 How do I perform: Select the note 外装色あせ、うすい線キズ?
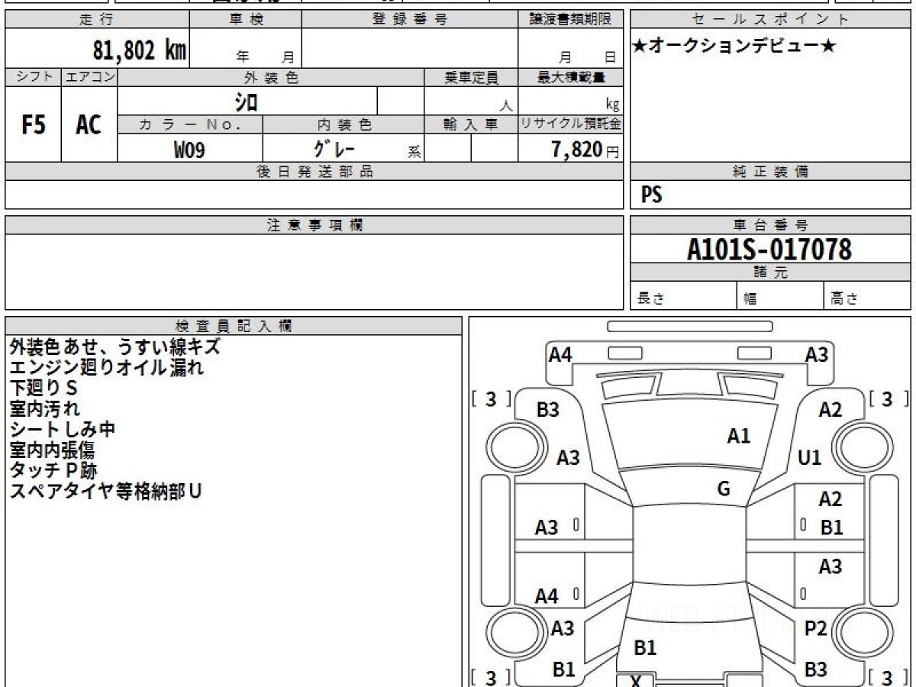(115, 347)
